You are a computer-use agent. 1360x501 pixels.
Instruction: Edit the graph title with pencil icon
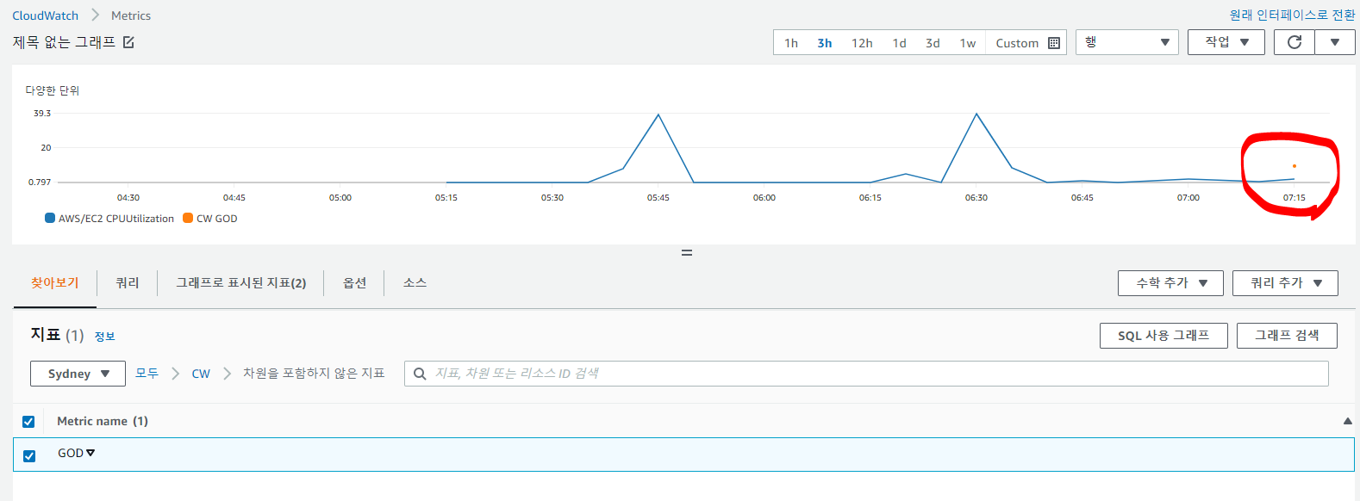click(x=128, y=42)
